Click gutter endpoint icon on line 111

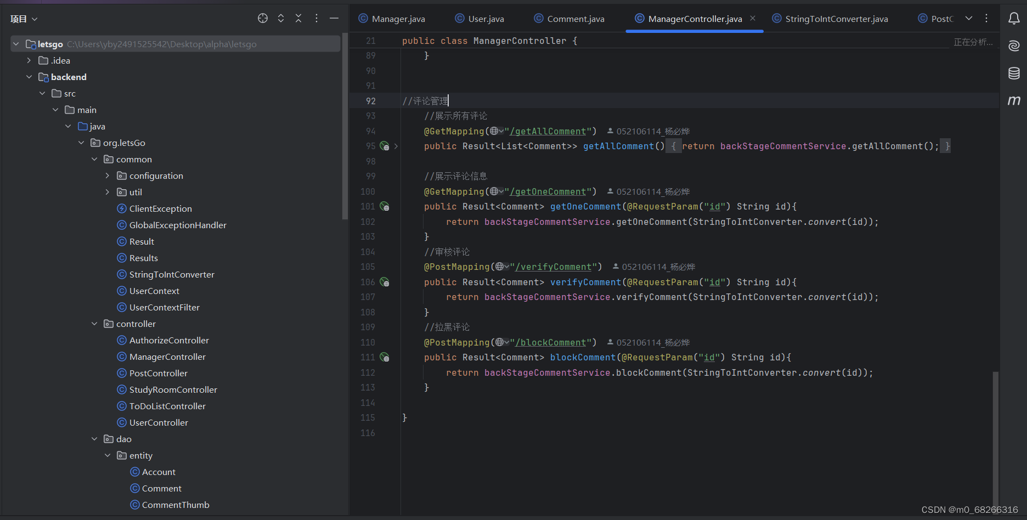pos(385,358)
